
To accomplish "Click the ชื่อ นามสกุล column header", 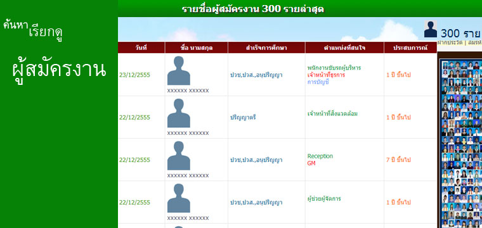I will coord(197,48).
